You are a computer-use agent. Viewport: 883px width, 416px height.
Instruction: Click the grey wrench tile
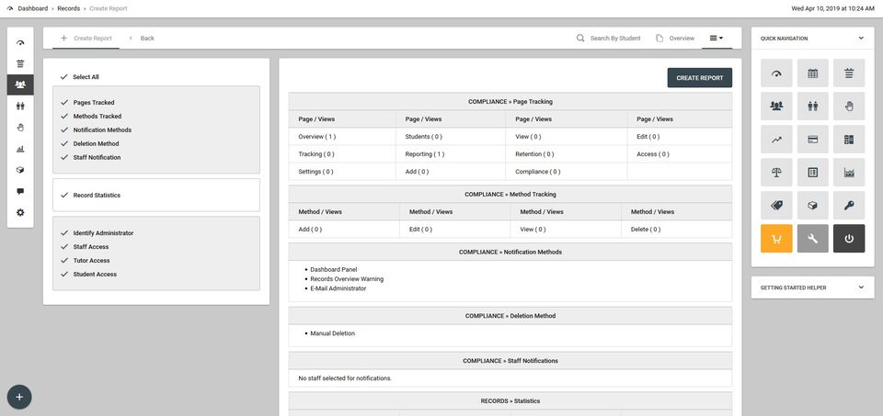tap(812, 239)
